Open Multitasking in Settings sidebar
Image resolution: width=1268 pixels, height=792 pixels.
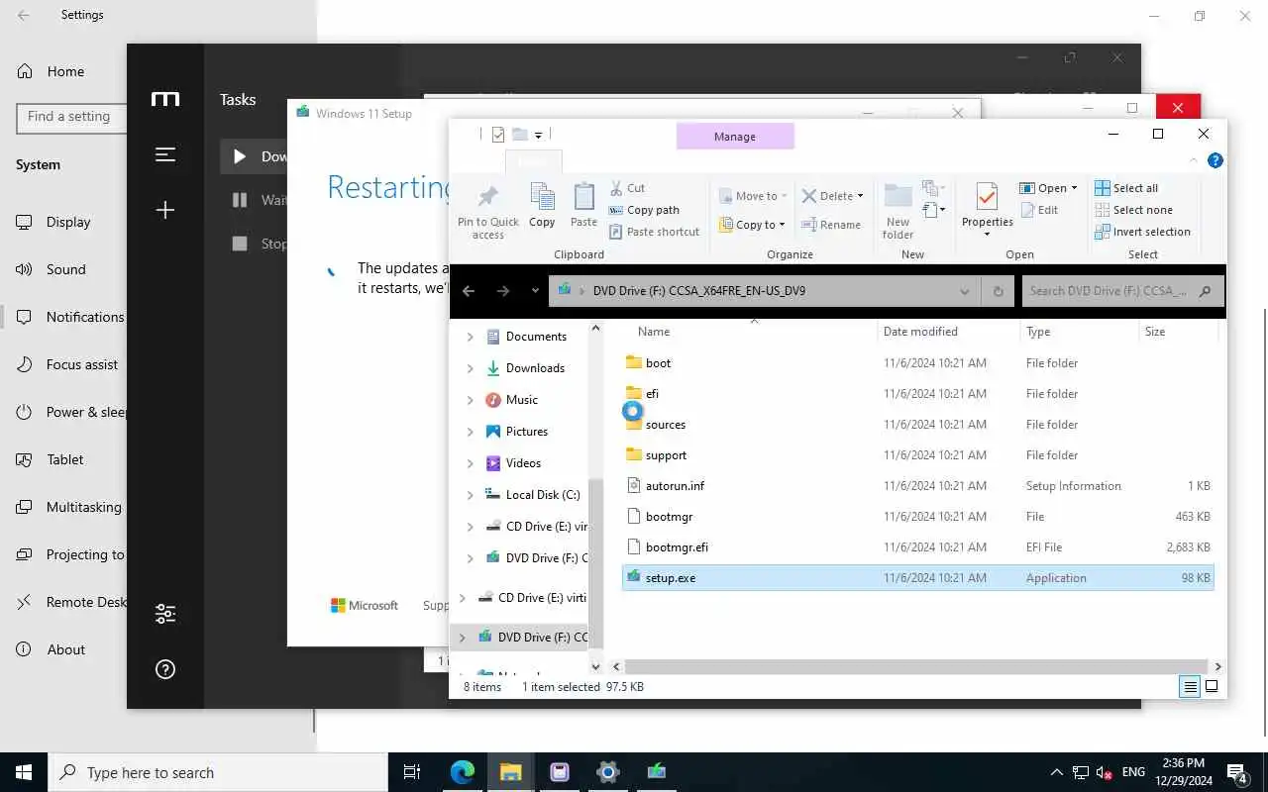pyautogui.click(x=83, y=507)
